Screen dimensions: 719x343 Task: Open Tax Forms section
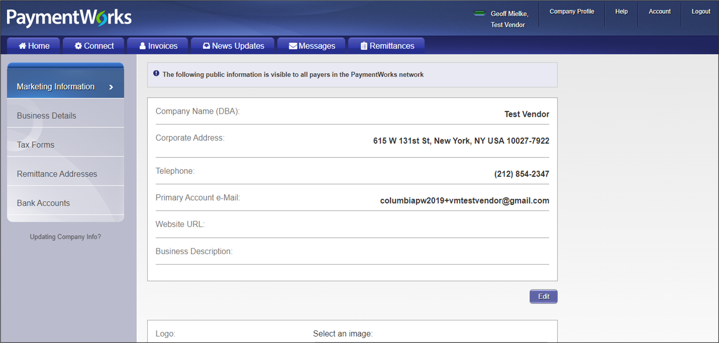click(x=36, y=145)
